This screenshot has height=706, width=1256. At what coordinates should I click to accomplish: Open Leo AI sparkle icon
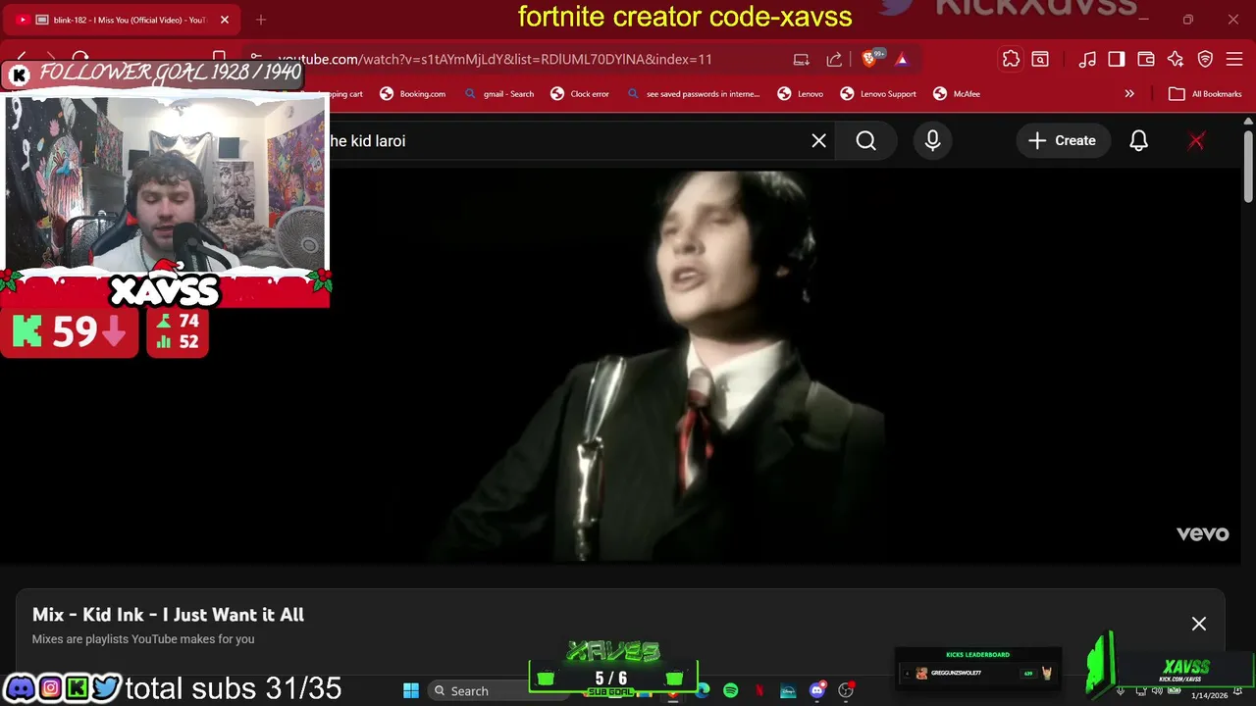pos(1176,60)
